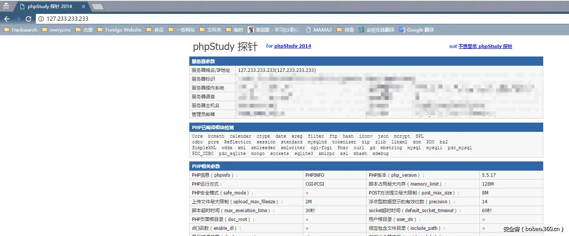The height and width of the screenshot is (236, 569).
Task: Click the xdebug module name
Action: 380,154
